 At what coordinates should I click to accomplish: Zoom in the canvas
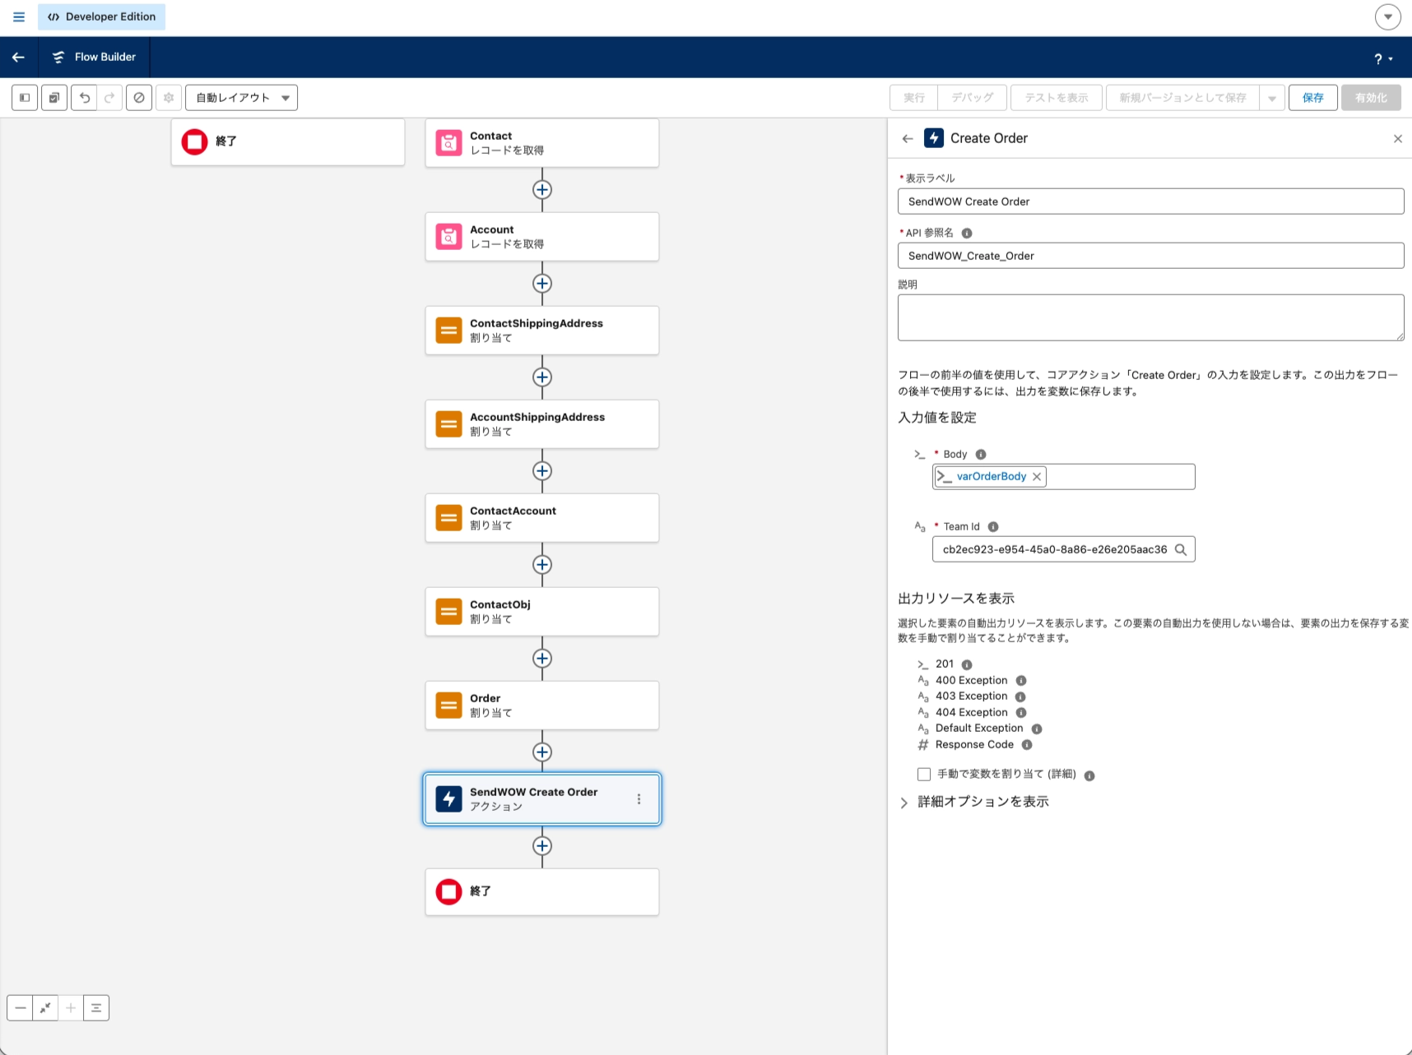[x=71, y=1008]
